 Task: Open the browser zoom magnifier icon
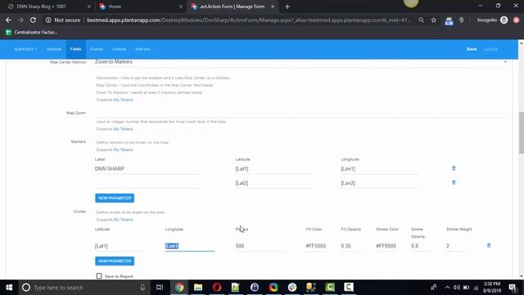[421, 20]
